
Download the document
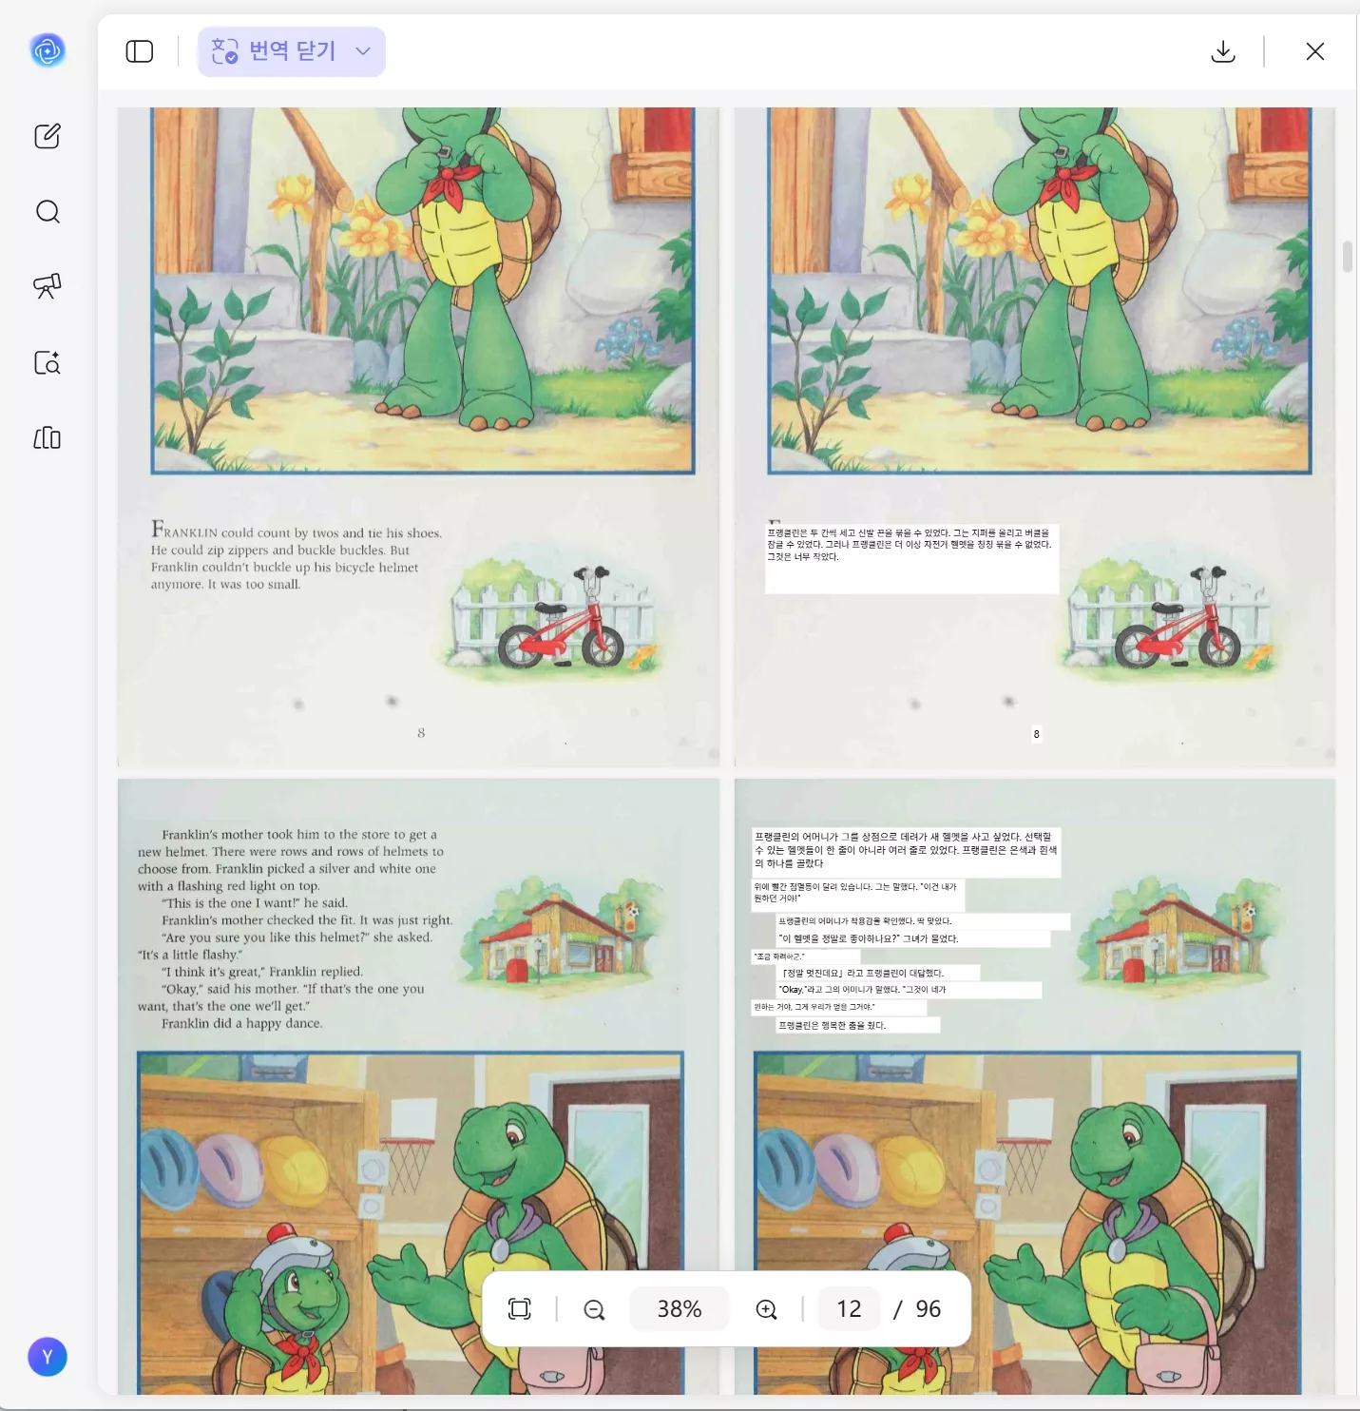point(1223,51)
